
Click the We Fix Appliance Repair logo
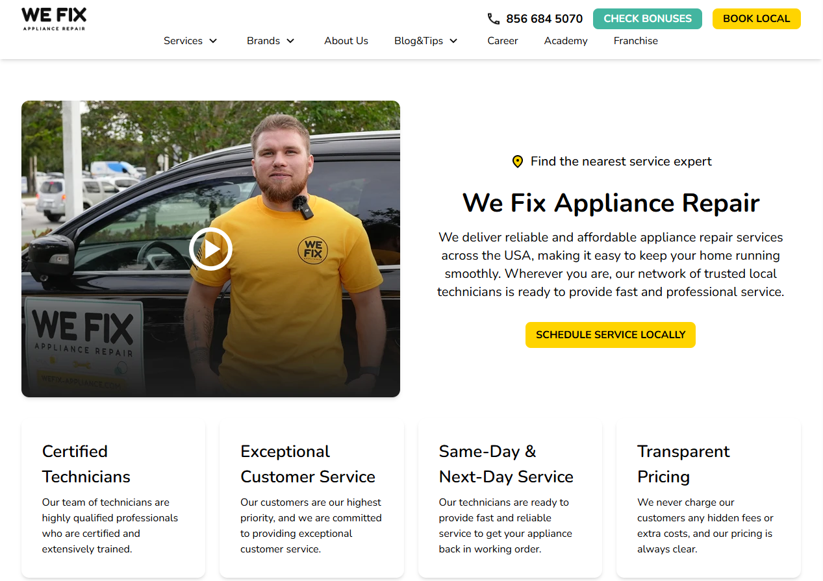(54, 19)
